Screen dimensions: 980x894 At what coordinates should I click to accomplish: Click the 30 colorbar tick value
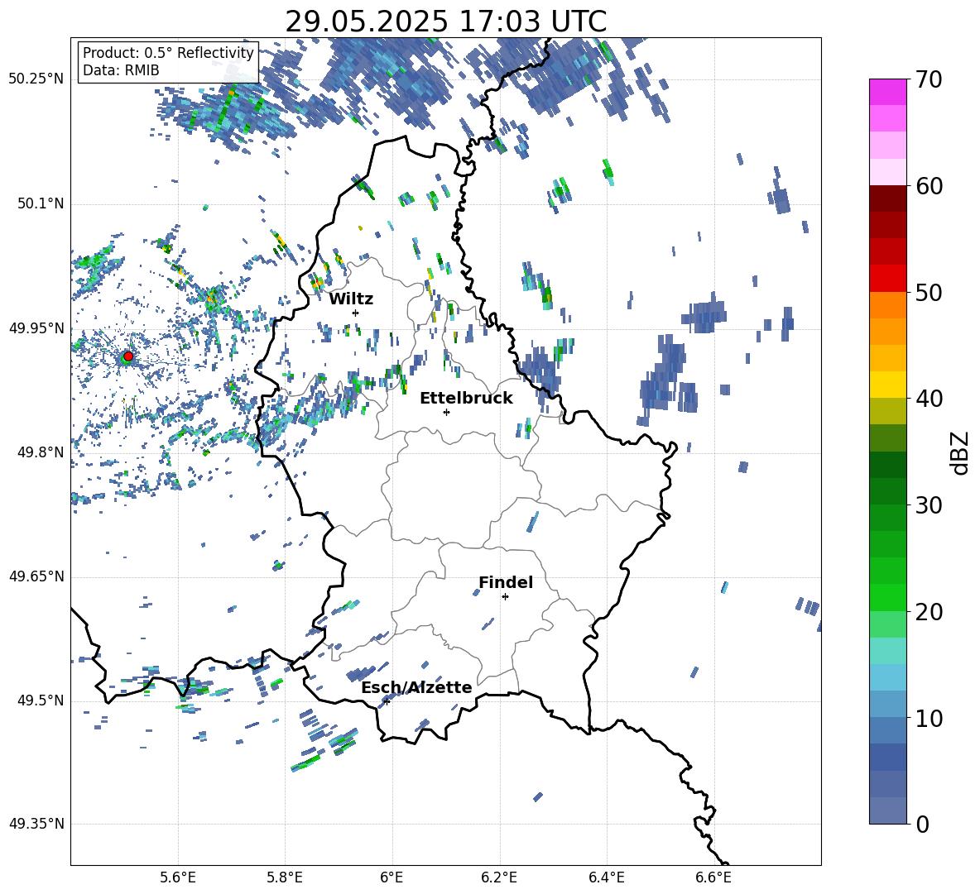point(929,505)
